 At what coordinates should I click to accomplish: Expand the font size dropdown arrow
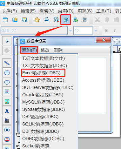[x=96, y=30]
